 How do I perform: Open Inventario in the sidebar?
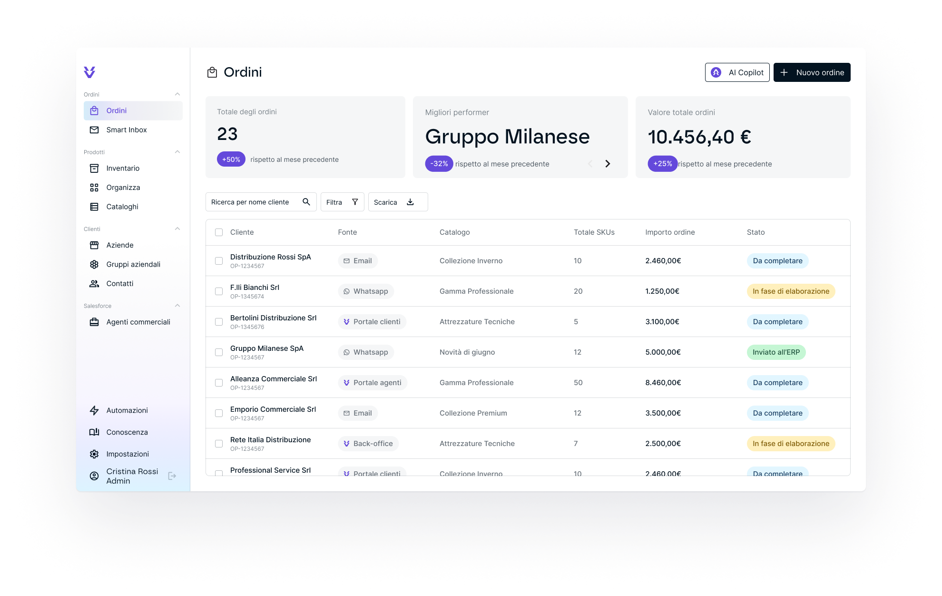[x=123, y=169]
